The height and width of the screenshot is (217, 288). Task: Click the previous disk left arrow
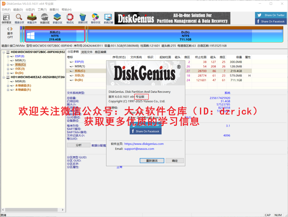(8, 29)
